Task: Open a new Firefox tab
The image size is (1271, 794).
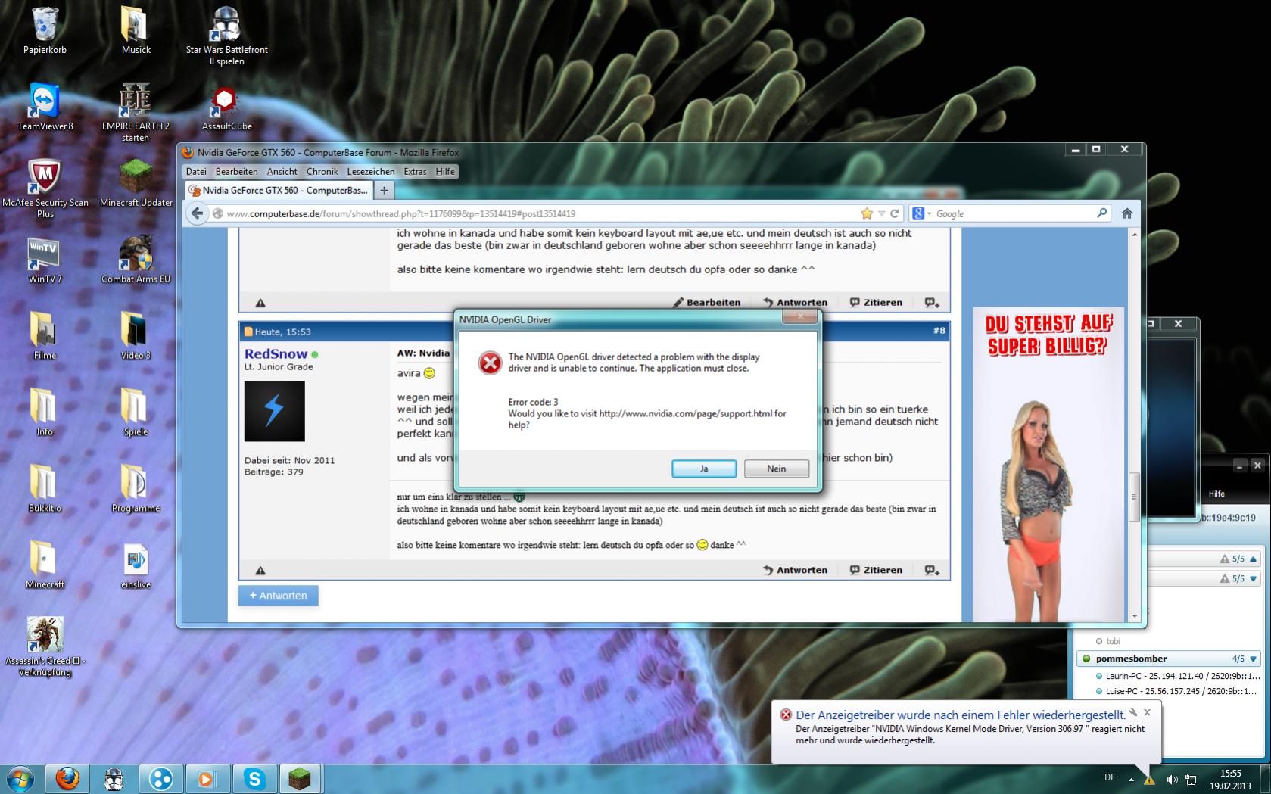Action: click(x=384, y=190)
